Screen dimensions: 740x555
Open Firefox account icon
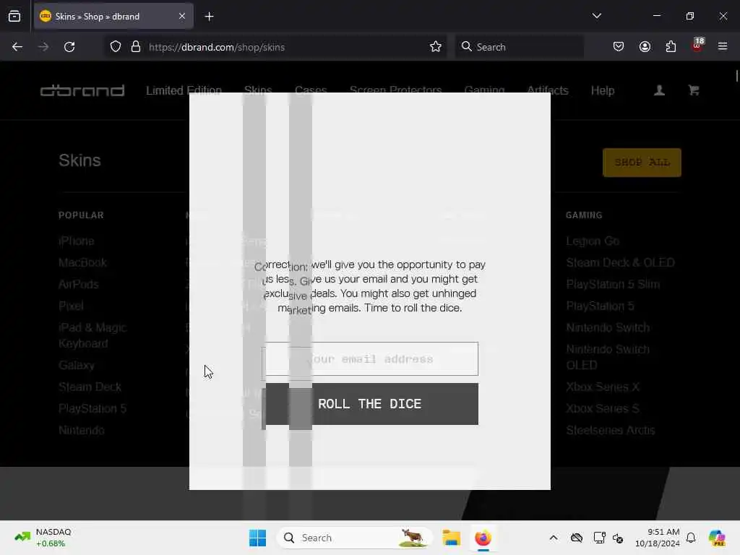(x=645, y=47)
